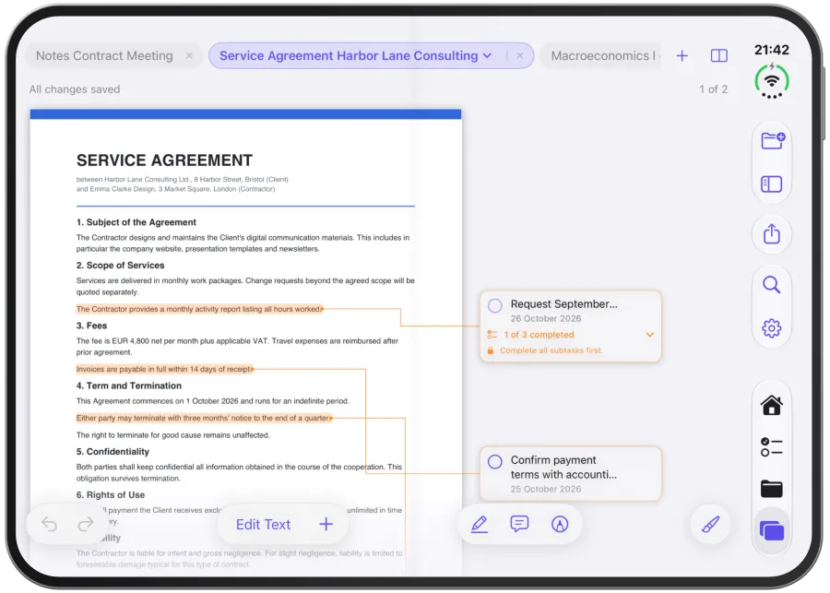Open split view with the two-pane icon
The height and width of the screenshot is (593, 830).
[x=718, y=55]
